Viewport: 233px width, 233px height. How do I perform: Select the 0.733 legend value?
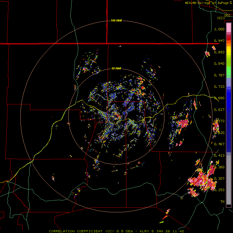pos(219,87)
